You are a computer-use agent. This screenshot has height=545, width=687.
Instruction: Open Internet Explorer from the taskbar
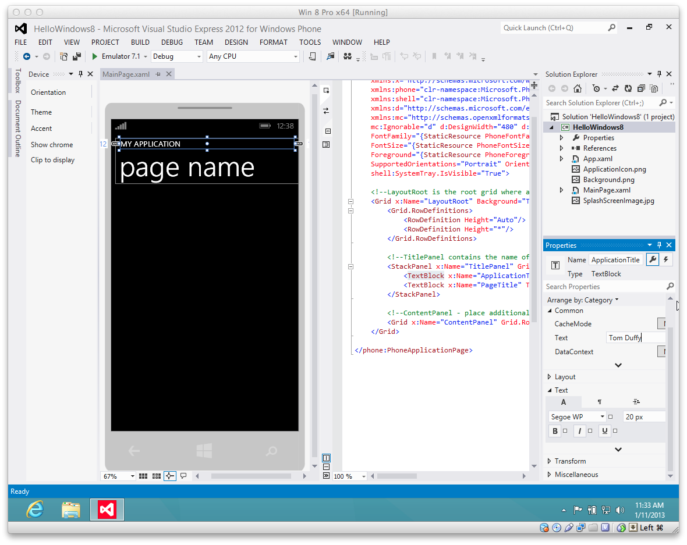(x=35, y=509)
